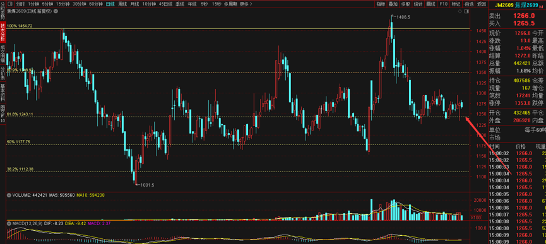Click the MA5: 585560 volume label

click(62, 195)
